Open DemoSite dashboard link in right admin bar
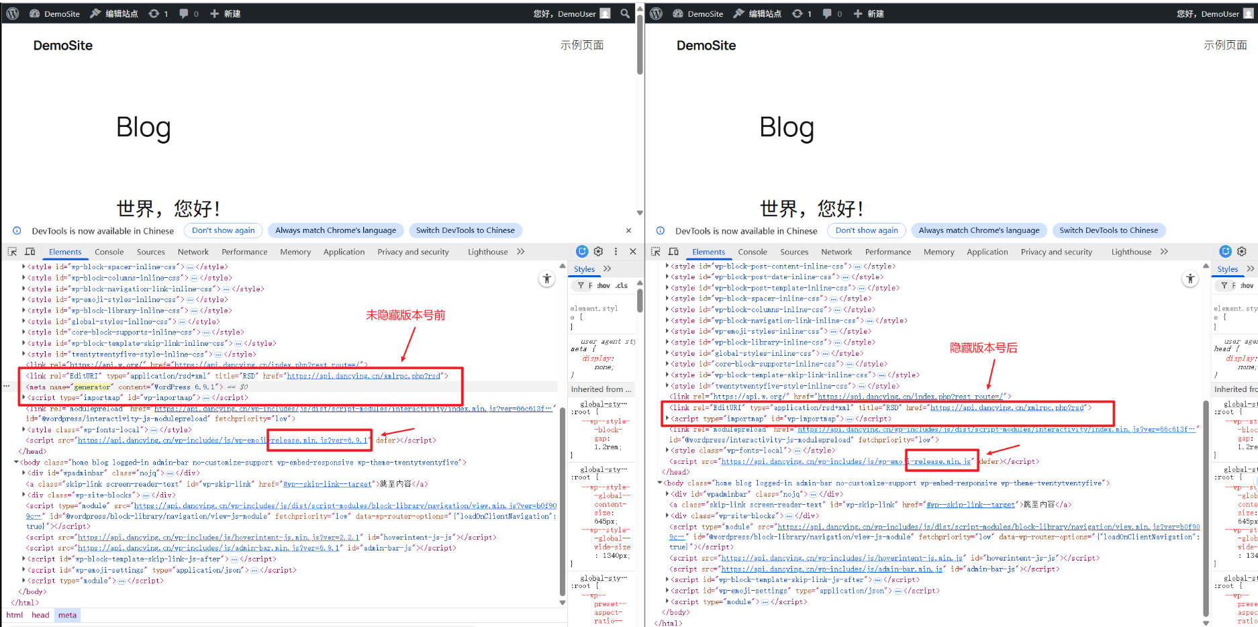 tap(698, 13)
